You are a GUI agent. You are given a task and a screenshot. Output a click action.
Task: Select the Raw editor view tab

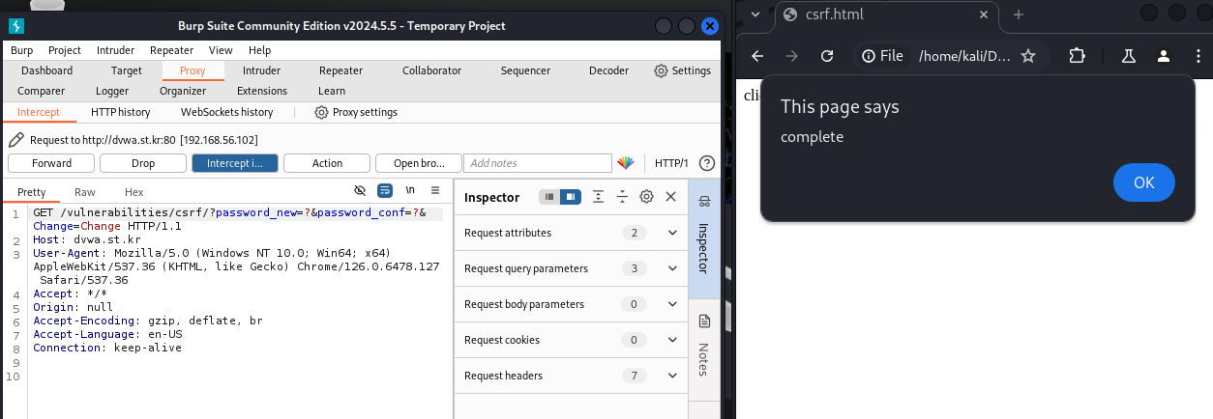click(85, 192)
